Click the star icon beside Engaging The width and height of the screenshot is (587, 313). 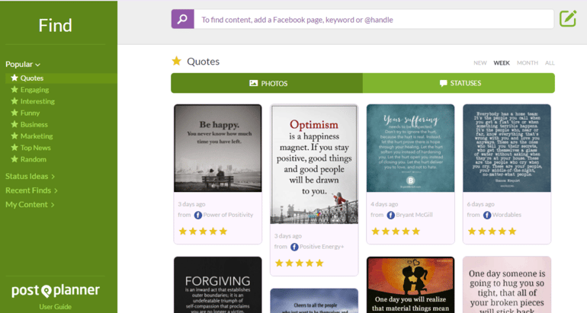(14, 89)
